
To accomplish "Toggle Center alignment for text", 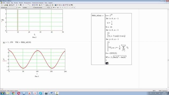I will (63, 8).
